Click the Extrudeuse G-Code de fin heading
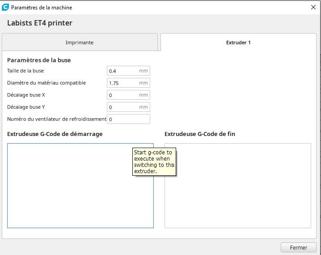The height and width of the screenshot is (255, 321). pos(200,134)
